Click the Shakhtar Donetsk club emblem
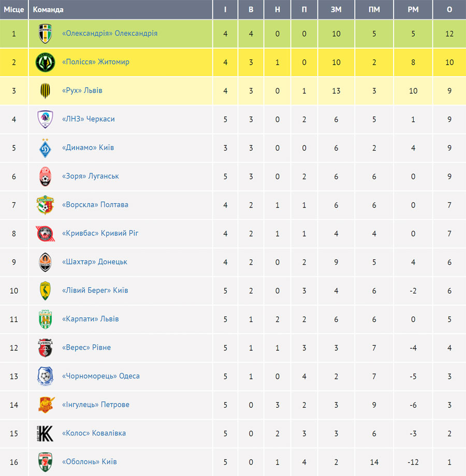Viewport: 466px width, 476px height. point(45,262)
